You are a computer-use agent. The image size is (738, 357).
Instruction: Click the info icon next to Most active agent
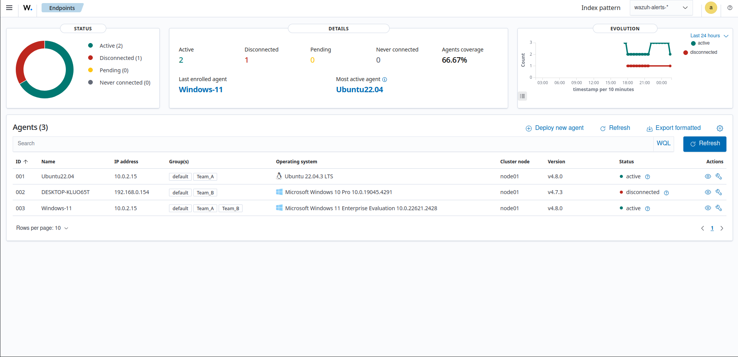coord(385,80)
